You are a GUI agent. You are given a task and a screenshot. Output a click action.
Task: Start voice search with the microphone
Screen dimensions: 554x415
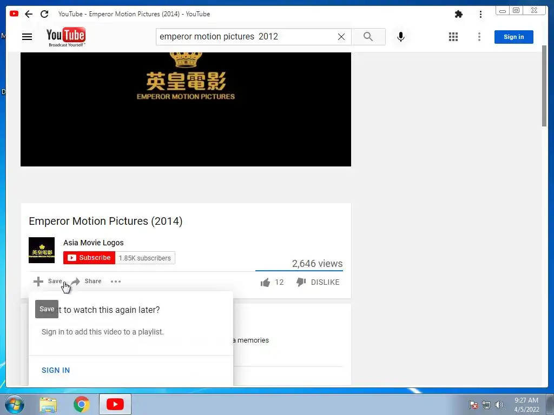[401, 37]
